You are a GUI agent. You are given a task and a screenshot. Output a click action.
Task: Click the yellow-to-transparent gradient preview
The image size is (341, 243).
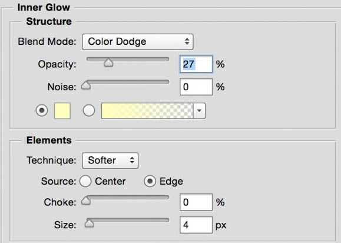coord(147,111)
